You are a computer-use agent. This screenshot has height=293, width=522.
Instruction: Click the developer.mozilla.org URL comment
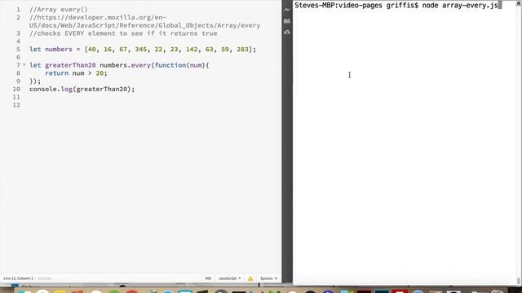click(145, 21)
